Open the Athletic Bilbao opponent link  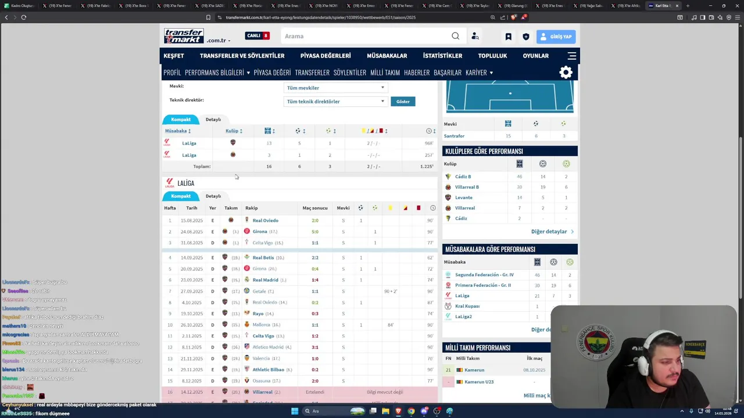click(x=269, y=369)
